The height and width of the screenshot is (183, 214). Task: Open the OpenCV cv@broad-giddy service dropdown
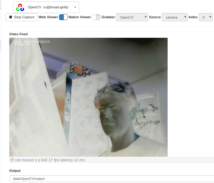pos(46,7)
